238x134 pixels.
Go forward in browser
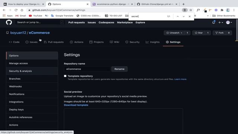pos(10,10)
